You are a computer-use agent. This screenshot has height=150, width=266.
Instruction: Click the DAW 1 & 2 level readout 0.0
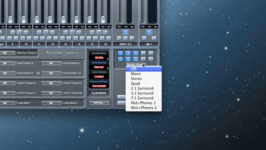click(119, 27)
